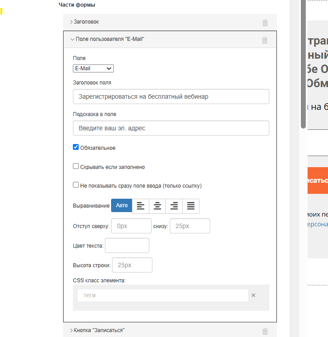Image resolution: width=328 pixels, height=337 pixels.
Task: Enable Скрывать если заполнено checkbox
Action: [76, 166]
